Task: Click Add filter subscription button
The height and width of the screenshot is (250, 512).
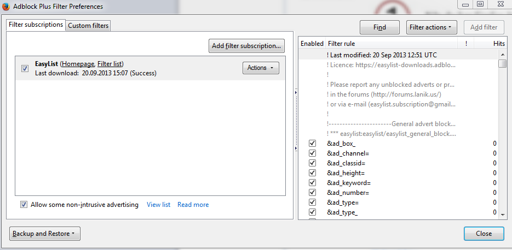Action: [246, 46]
